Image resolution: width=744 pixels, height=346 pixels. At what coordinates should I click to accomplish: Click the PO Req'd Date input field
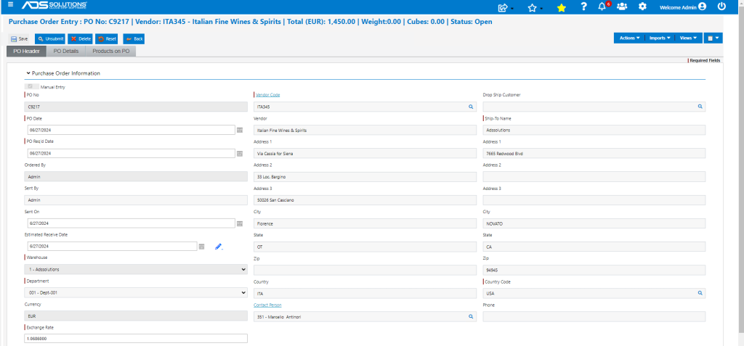[x=132, y=154]
